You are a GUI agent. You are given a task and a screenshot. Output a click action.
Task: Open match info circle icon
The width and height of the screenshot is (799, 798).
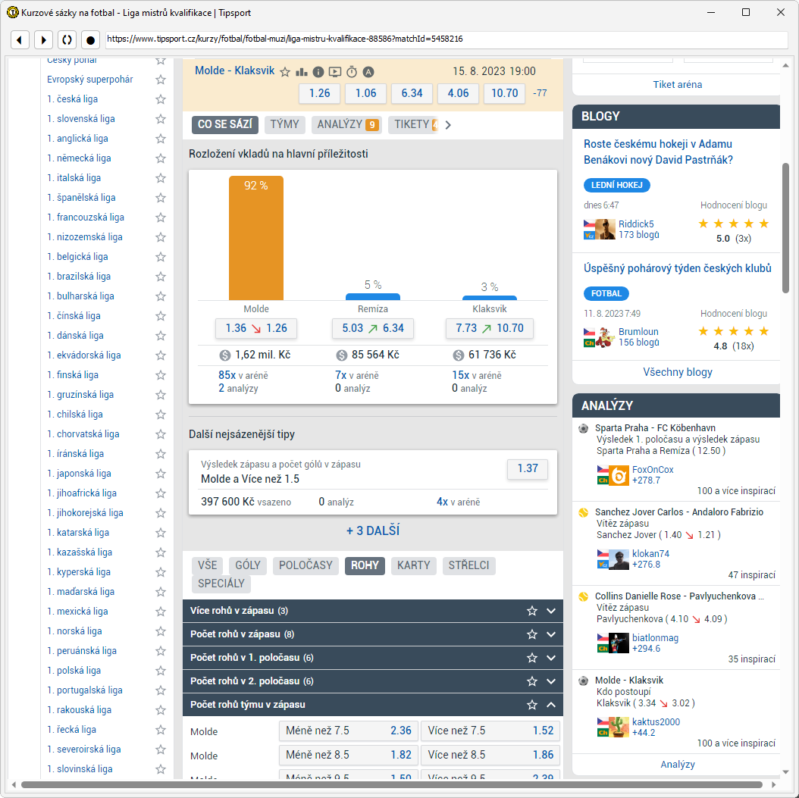coord(318,72)
